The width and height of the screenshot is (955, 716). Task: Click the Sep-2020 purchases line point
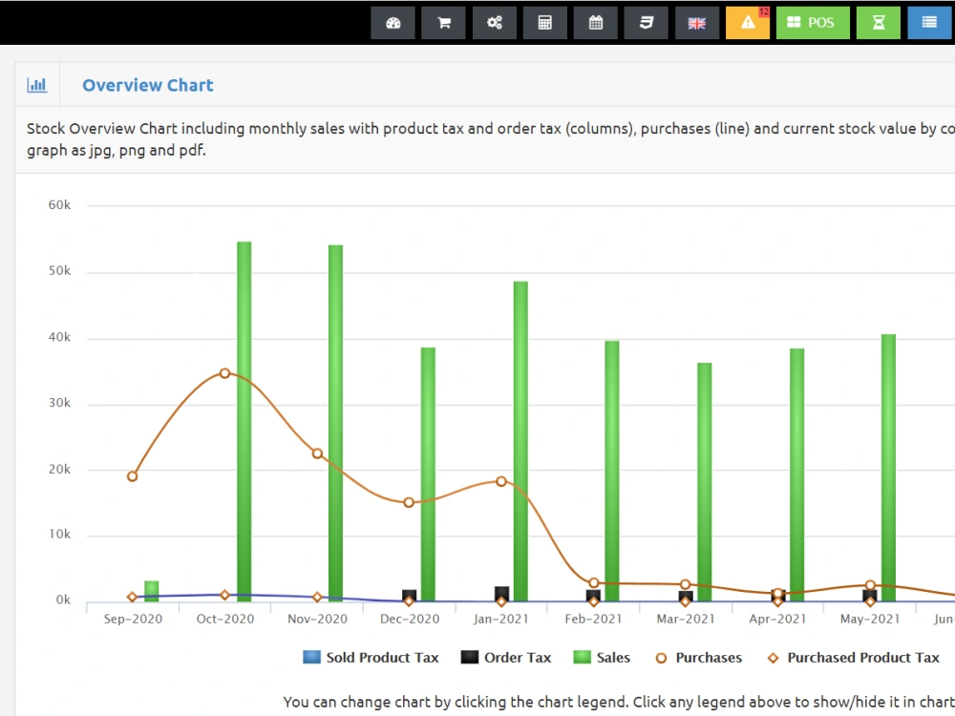pos(132,476)
